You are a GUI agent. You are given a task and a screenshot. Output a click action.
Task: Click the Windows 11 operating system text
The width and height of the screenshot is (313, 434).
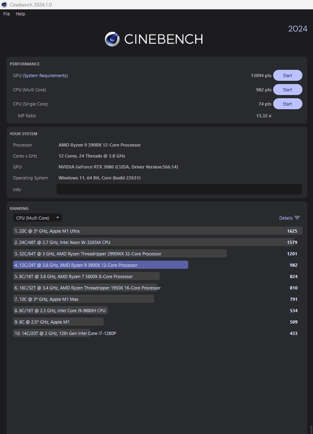pyautogui.click(x=100, y=178)
